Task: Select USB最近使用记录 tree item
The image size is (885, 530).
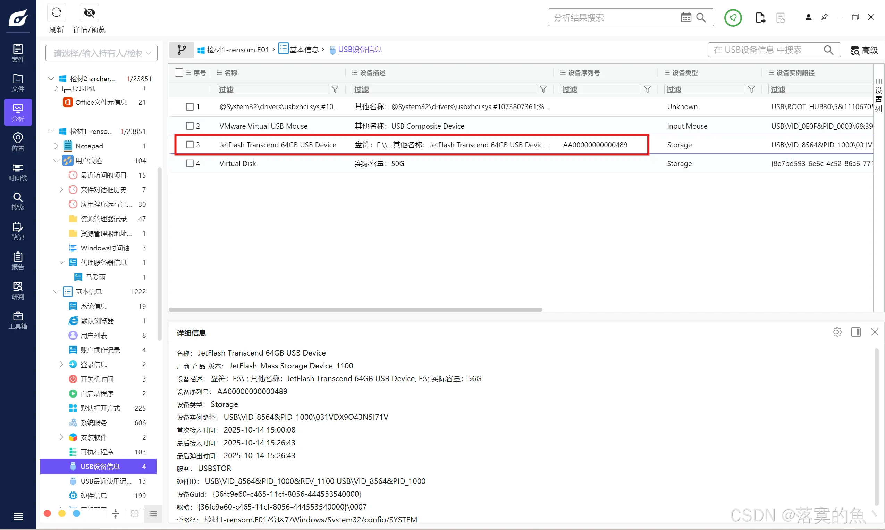Action: [x=106, y=481]
